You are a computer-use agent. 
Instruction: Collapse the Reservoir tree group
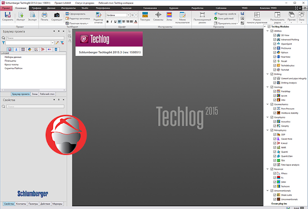pyautogui.click(x=268, y=169)
